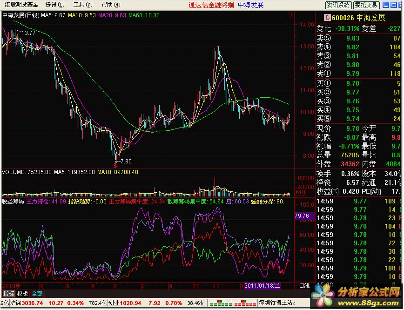404x310 pixels.
Task: Click the 换手 0.36% value
Action: (350, 174)
